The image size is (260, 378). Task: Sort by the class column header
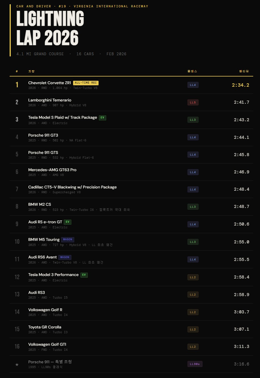[x=192, y=71]
